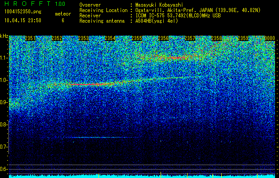The height and width of the screenshot is (178, 279).
Task: Select the 2358 time marker
Action: point(216,38)
